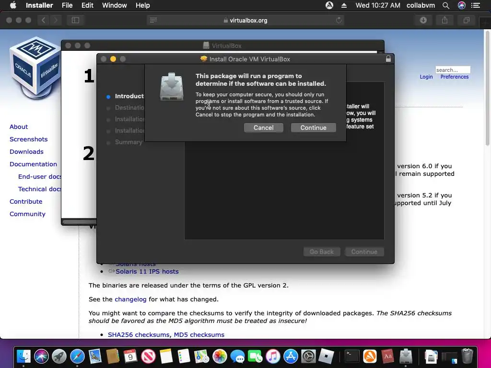The width and height of the screenshot is (491, 368).
Task: Open the File menu
Action: (67, 5)
